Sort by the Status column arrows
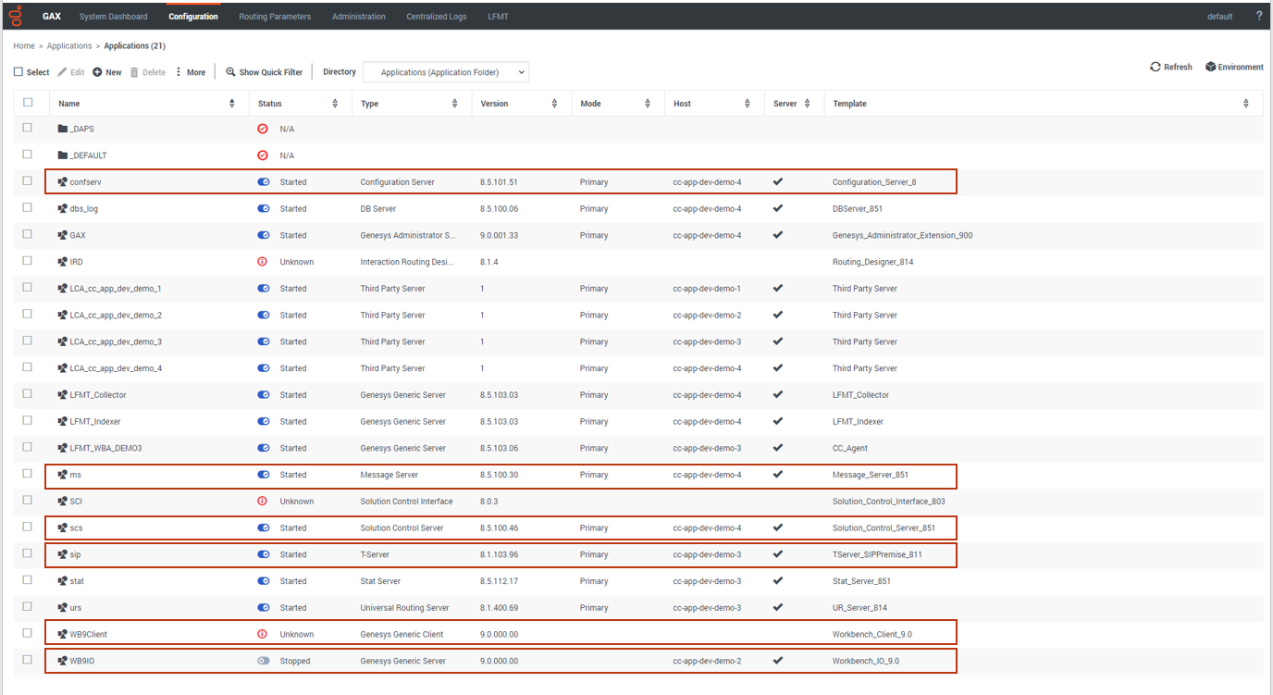 (x=335, y=104)
